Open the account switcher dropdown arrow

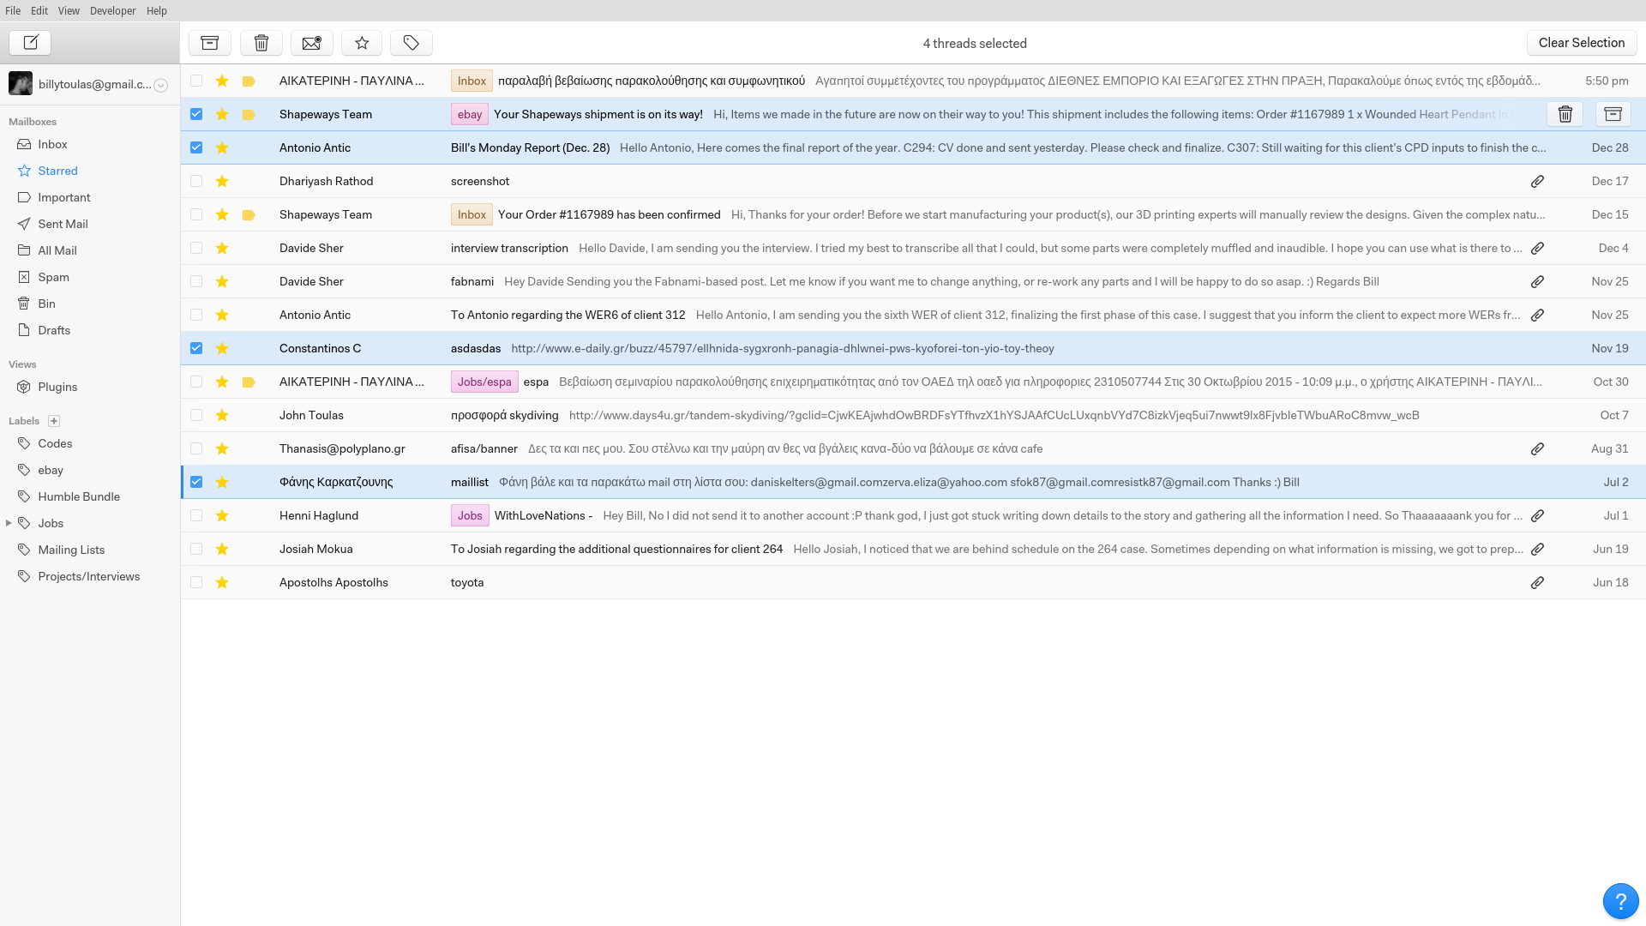[160, 85]
